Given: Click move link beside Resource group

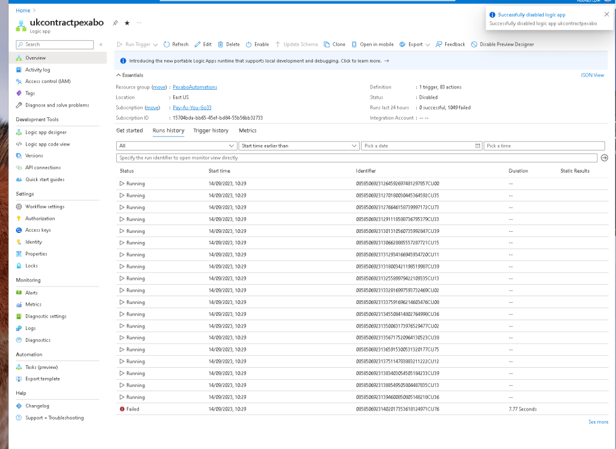Looking at the screenshot, I should pyautogui.click(x=159, y=87).
